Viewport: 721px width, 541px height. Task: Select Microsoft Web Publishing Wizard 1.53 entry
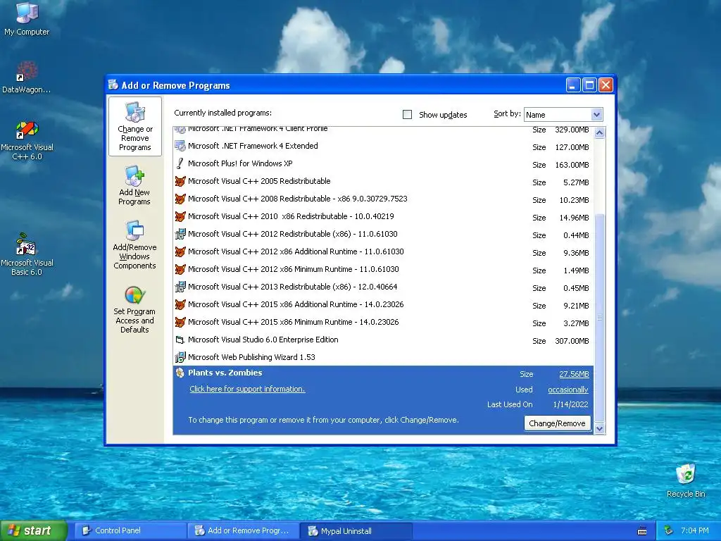point(384,357)
